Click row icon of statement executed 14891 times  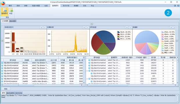[2, 68]
